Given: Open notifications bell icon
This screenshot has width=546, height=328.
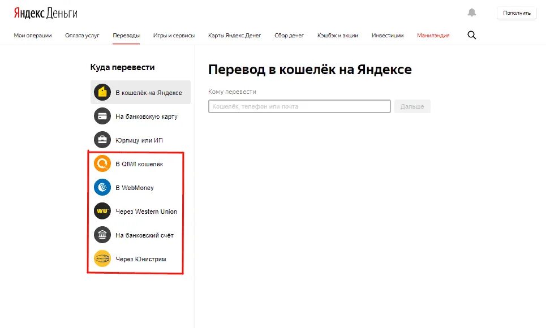Looking at the screenshot, I should coord(471,13).
